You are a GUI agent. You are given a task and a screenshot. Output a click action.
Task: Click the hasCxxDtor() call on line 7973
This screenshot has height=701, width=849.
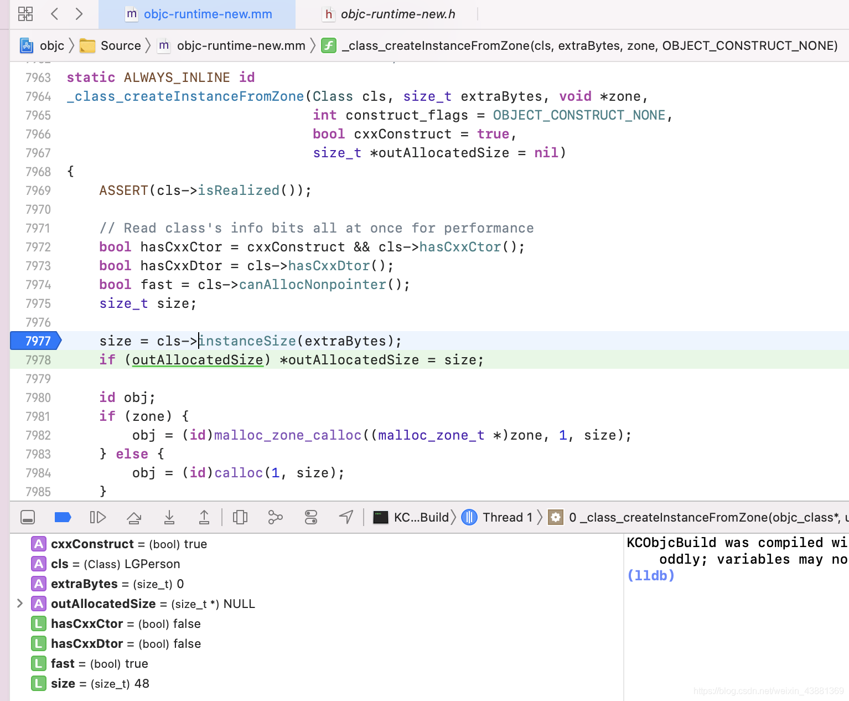[329, 266]
